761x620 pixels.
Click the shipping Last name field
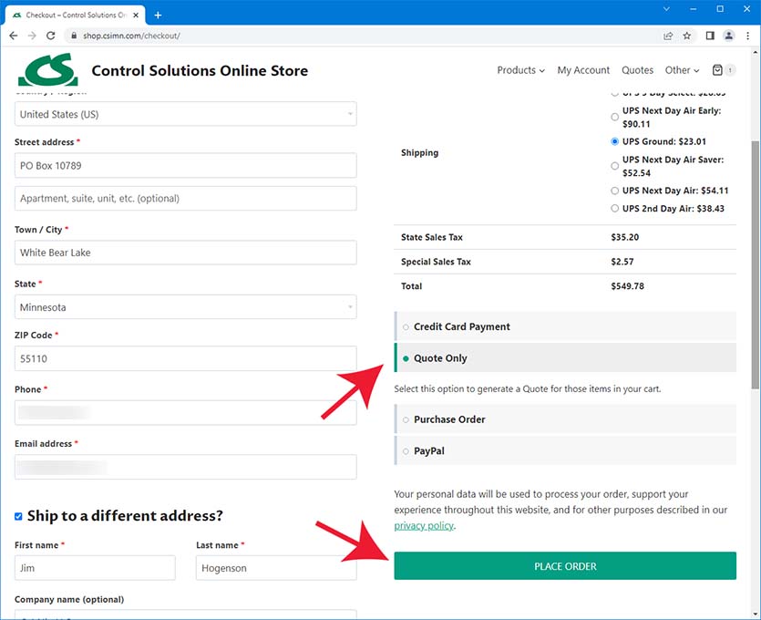tap(276, 567)
